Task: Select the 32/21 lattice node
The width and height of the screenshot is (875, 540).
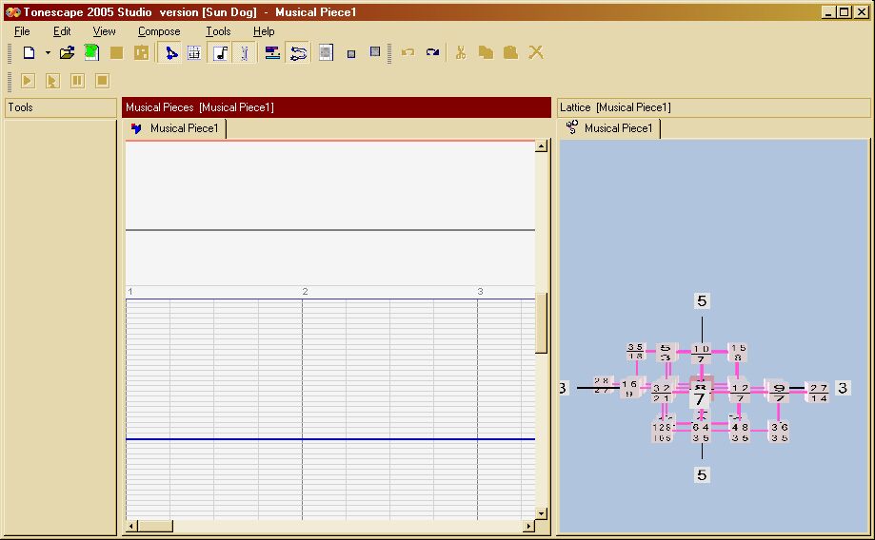Action: point(662,393)
